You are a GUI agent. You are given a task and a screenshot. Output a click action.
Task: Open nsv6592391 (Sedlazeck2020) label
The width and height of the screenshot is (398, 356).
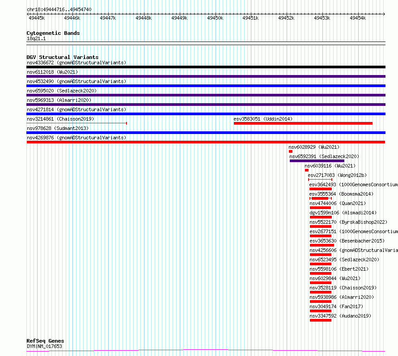pyautogui.click(x=324, y=156)
